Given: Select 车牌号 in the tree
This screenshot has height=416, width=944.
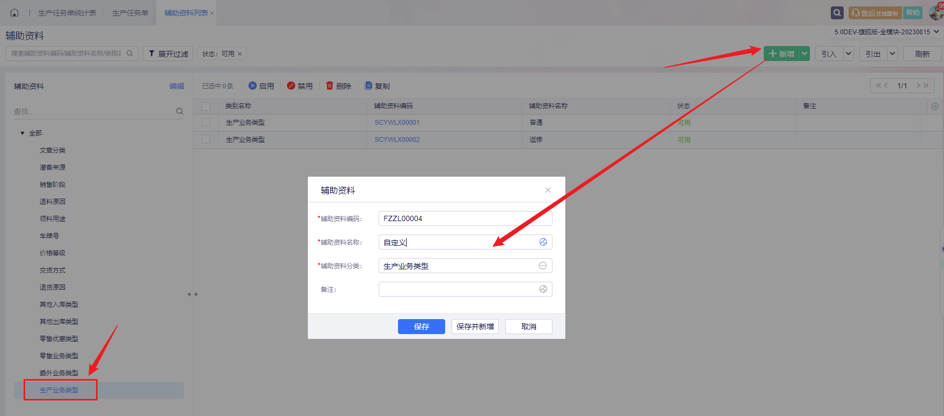Looking at the screenshot, I should point(49,236).
